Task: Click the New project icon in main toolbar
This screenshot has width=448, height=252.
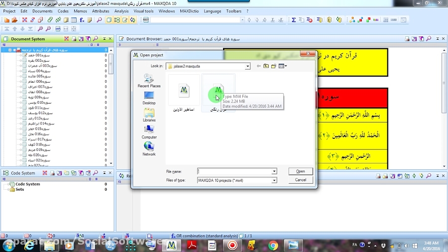Action: 6,20
